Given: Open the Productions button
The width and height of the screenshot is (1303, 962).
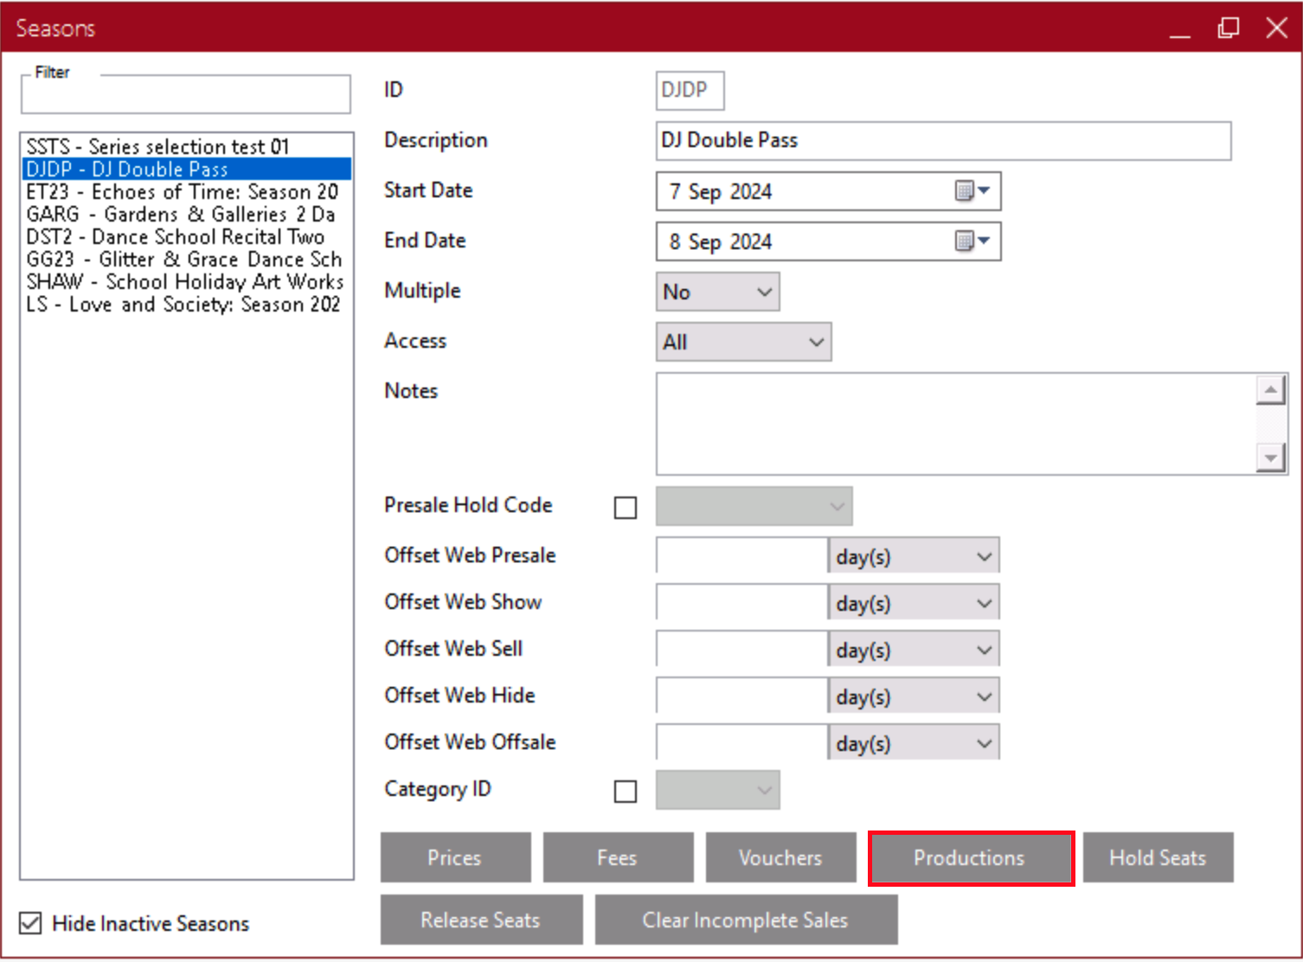Looking at the screenshot, I should click(x=971, y=858).
